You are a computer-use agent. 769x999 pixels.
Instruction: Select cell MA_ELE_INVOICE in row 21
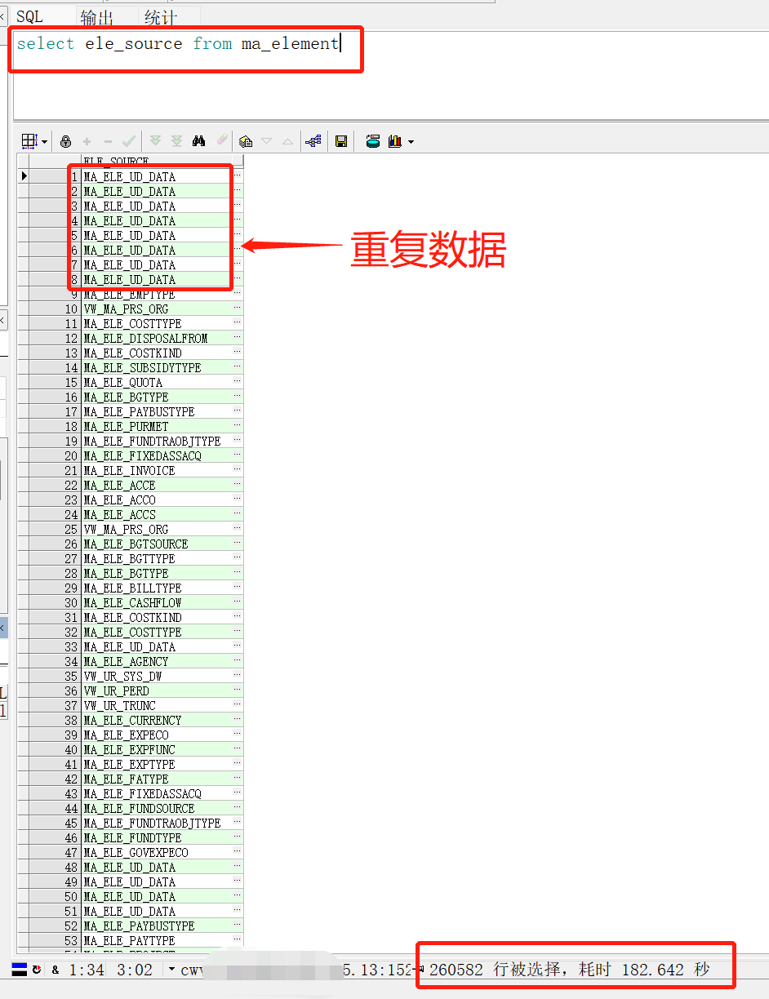tap(157, 470)
